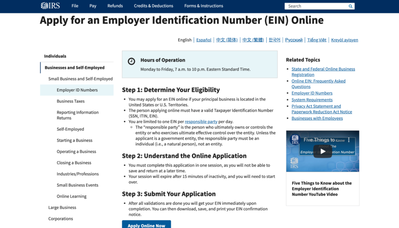Click the English language label
This screenshot has width=399, height=228.
184,40
